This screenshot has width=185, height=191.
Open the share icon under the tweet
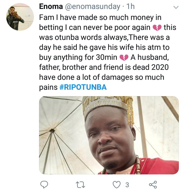click(x=153, y=185)
